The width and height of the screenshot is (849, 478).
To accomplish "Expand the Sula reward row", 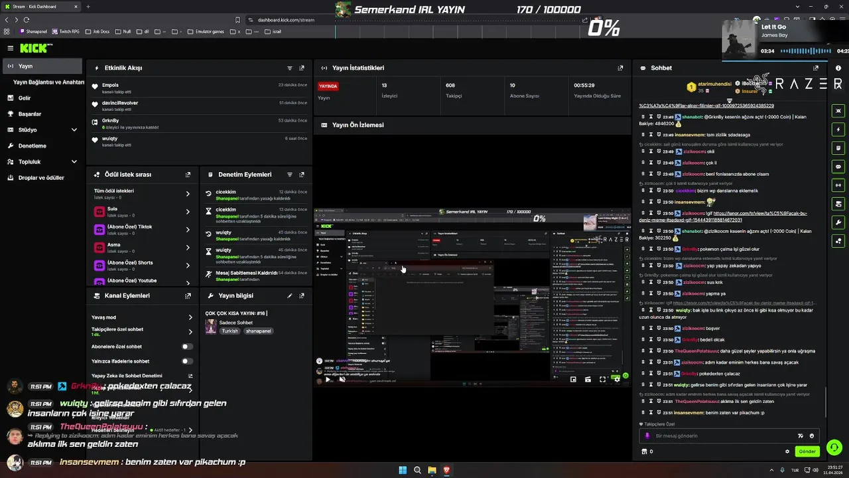I will 188,212.
